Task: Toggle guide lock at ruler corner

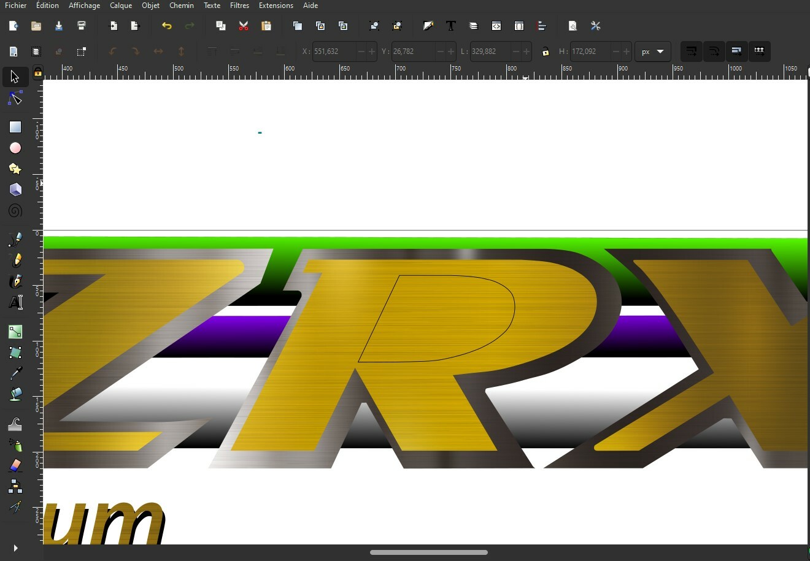Action: pyautogui.click(x=37, y=73)
